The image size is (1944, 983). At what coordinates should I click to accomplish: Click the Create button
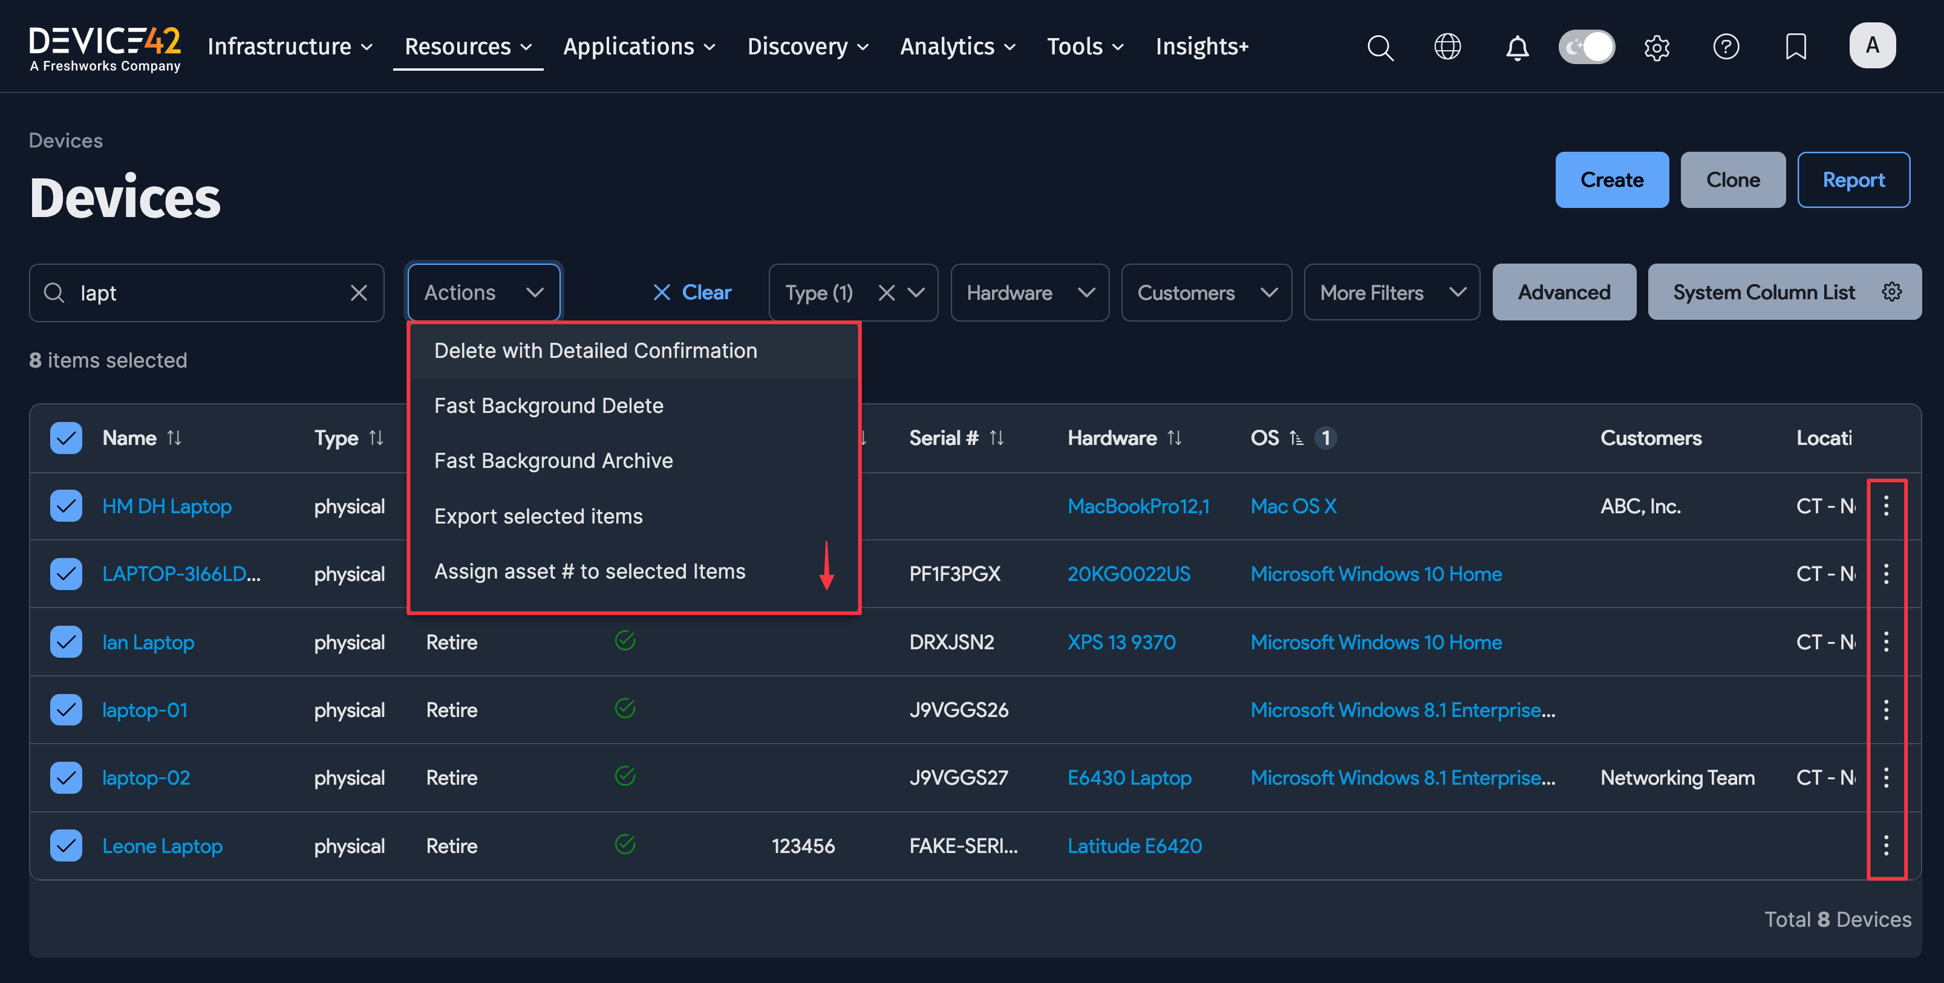(1611, 180)
